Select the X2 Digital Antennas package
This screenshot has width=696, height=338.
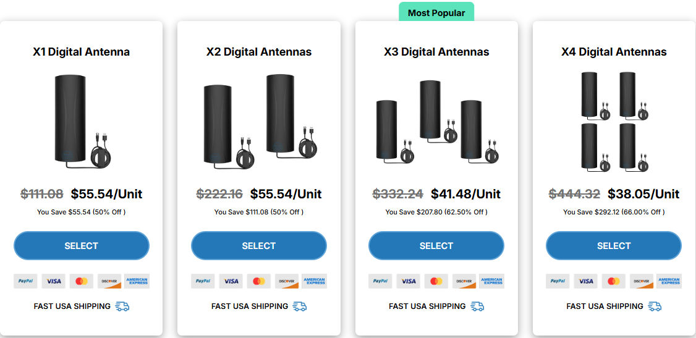[x=259, y=246]
